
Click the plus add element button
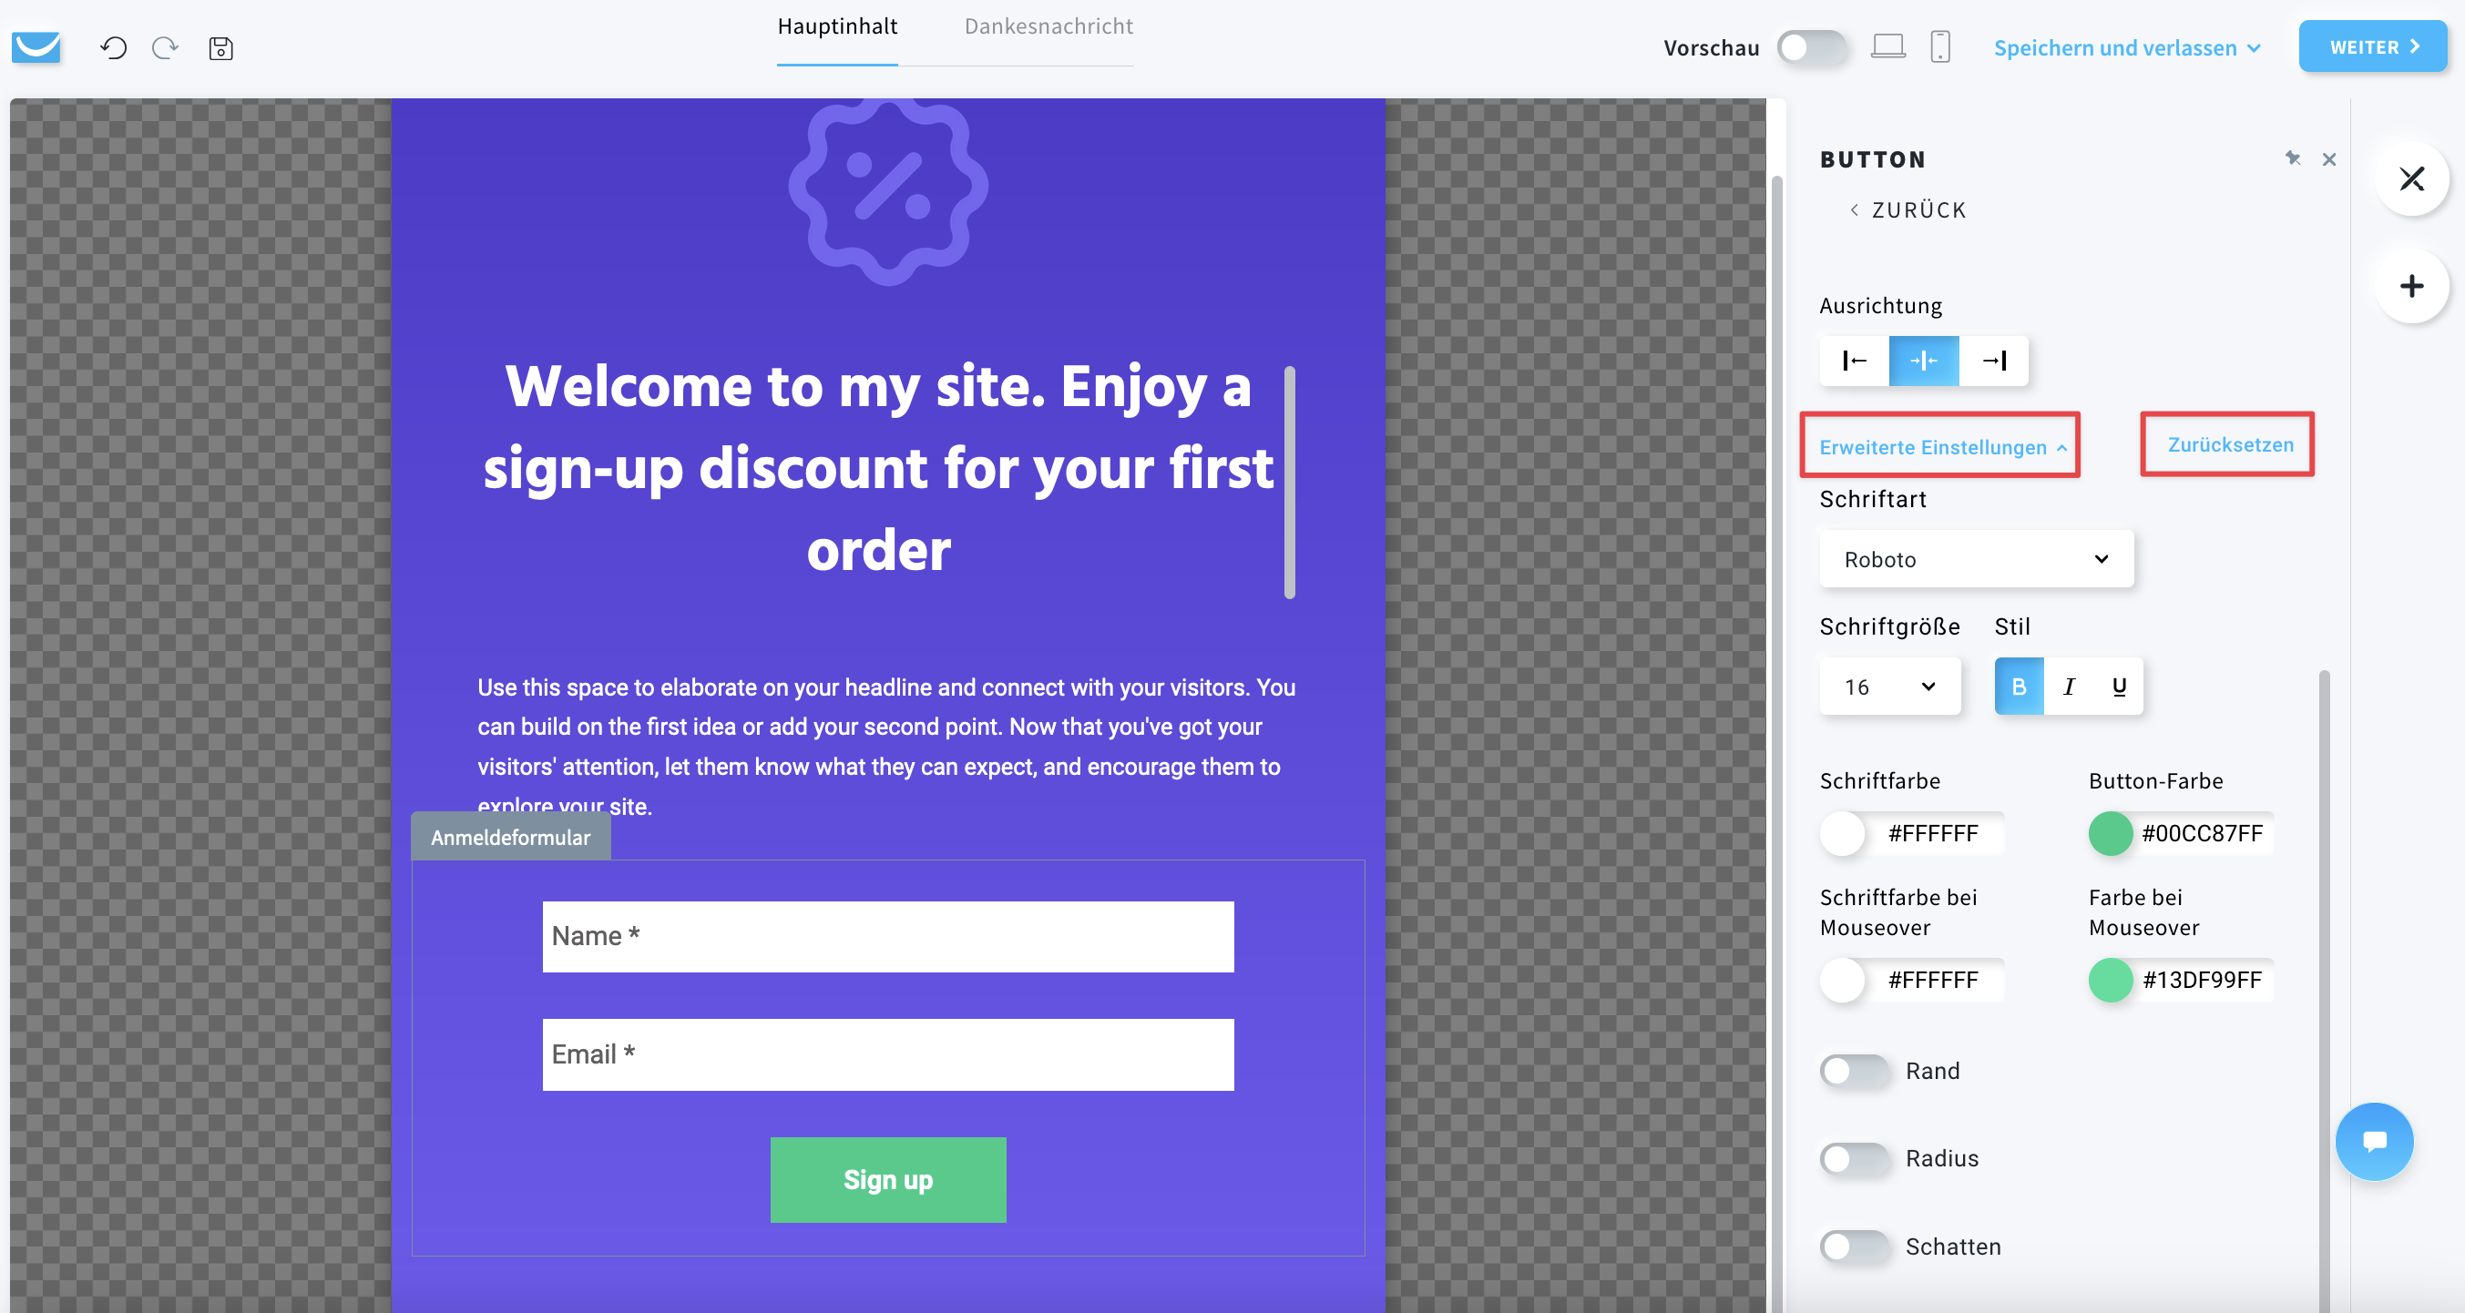(x=2411, y=286)
